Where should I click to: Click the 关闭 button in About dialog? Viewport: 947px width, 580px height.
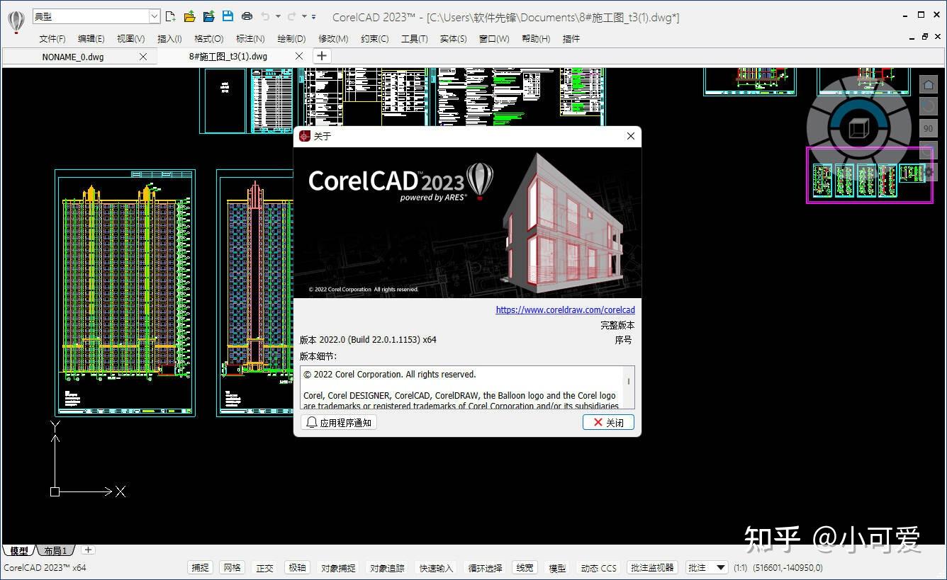tap(607, 422)
